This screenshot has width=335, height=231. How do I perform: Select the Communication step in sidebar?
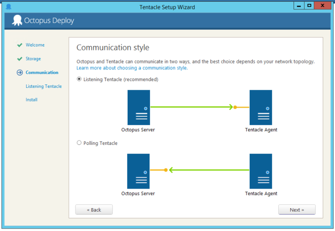(x=42, y=72)
